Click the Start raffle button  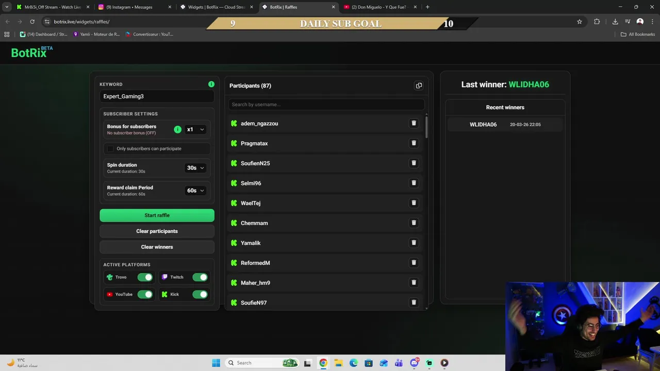157,215
